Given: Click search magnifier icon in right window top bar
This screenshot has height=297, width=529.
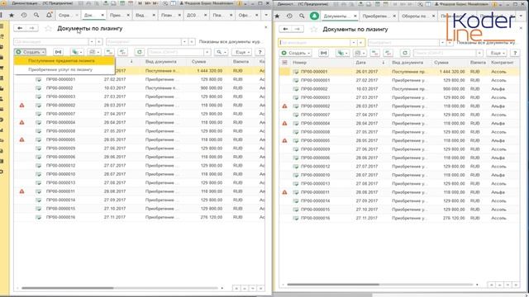Looking at the screenshot, I should click(x=302, y=16).
